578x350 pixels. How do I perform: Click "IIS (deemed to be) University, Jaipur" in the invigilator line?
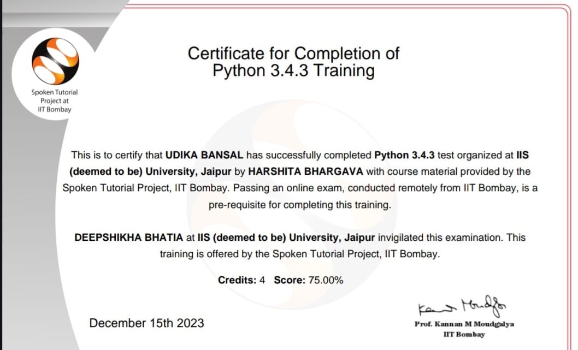point(286,238)
